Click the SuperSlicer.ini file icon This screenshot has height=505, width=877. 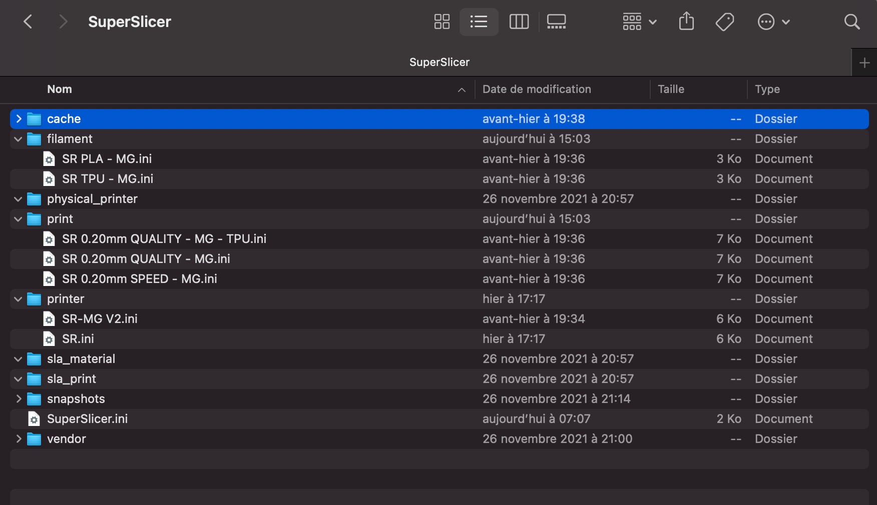34,419
